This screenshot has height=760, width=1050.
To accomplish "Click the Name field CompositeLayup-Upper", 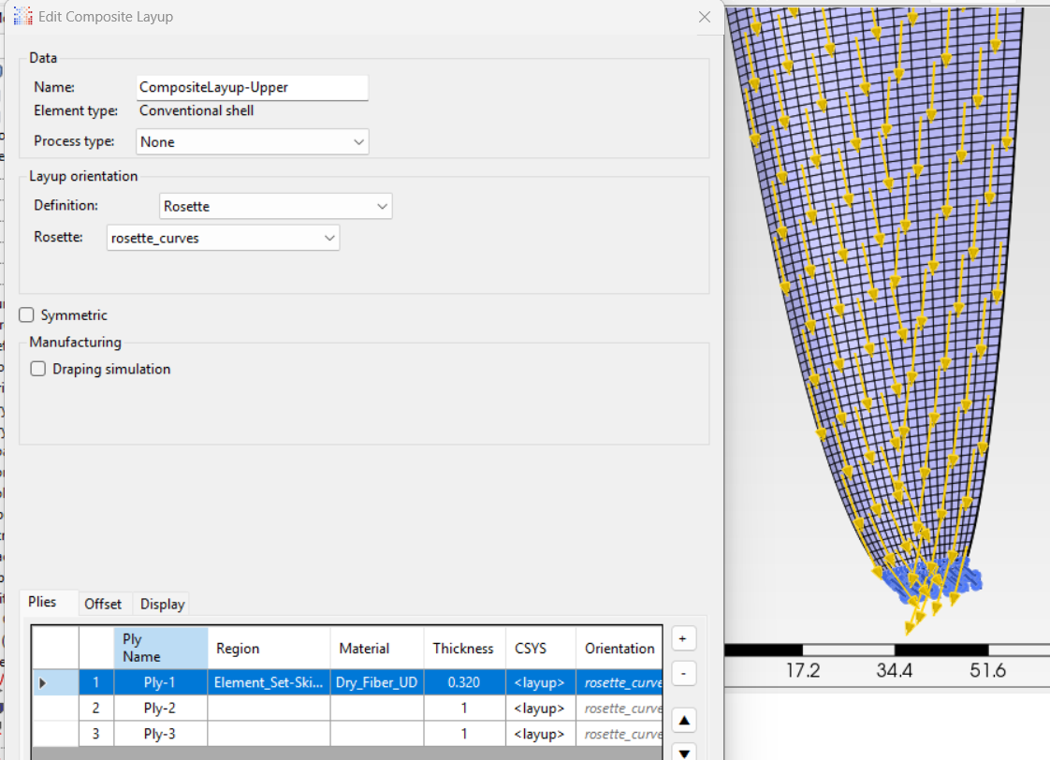I will tap(253, 88).
